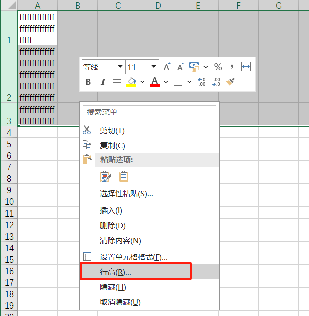This screenshot has height=316, width=309.
Task: Select row 4 header
Action: (9, 133)
